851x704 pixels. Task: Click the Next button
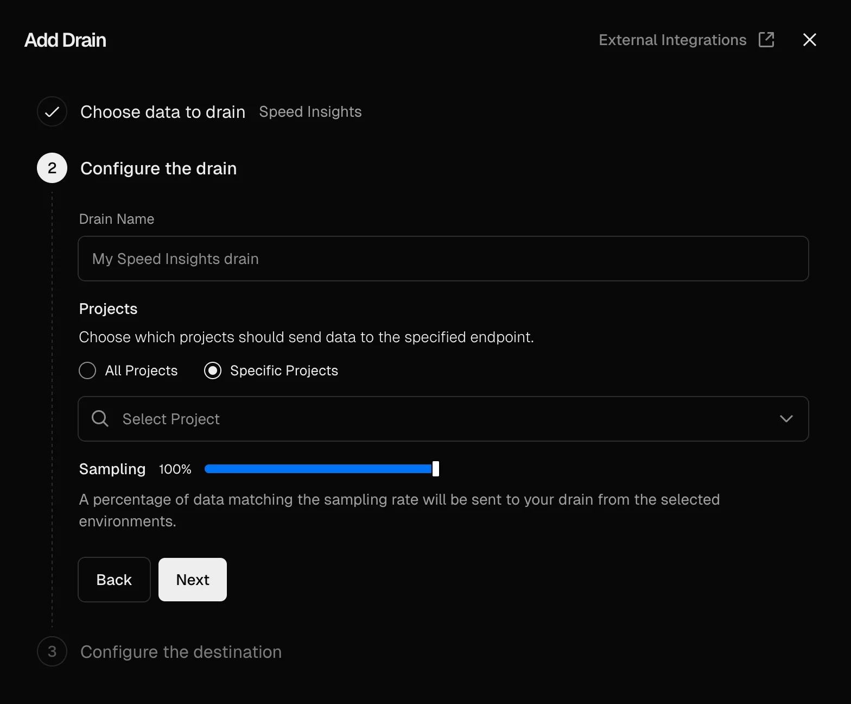click(193, 580)
